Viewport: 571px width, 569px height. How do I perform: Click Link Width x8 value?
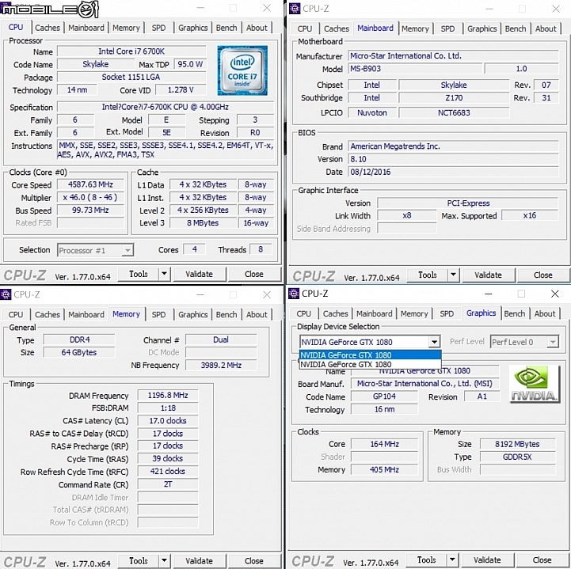407,216
